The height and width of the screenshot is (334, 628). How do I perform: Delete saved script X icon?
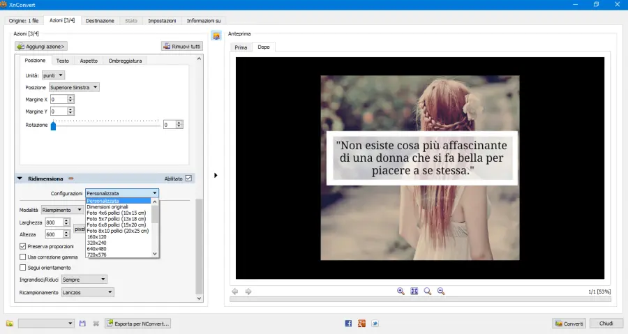[x=96, y=324]
